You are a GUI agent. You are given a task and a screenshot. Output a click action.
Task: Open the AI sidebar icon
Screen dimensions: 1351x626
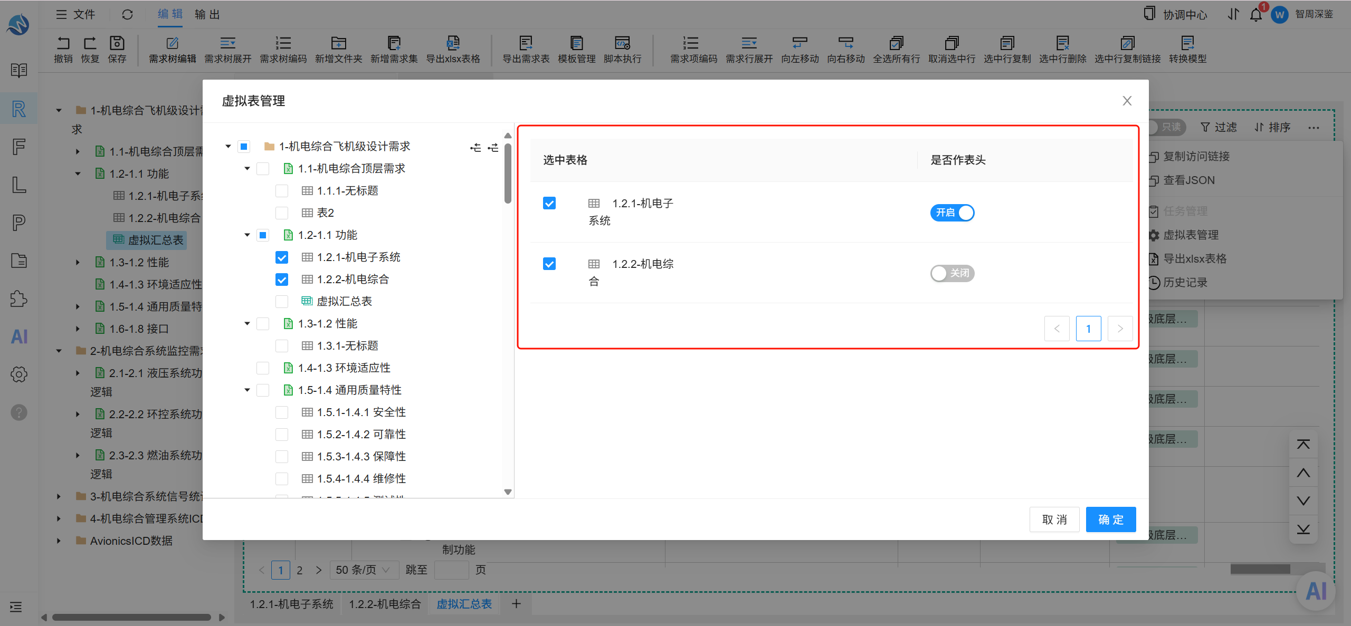click(19, 336)
